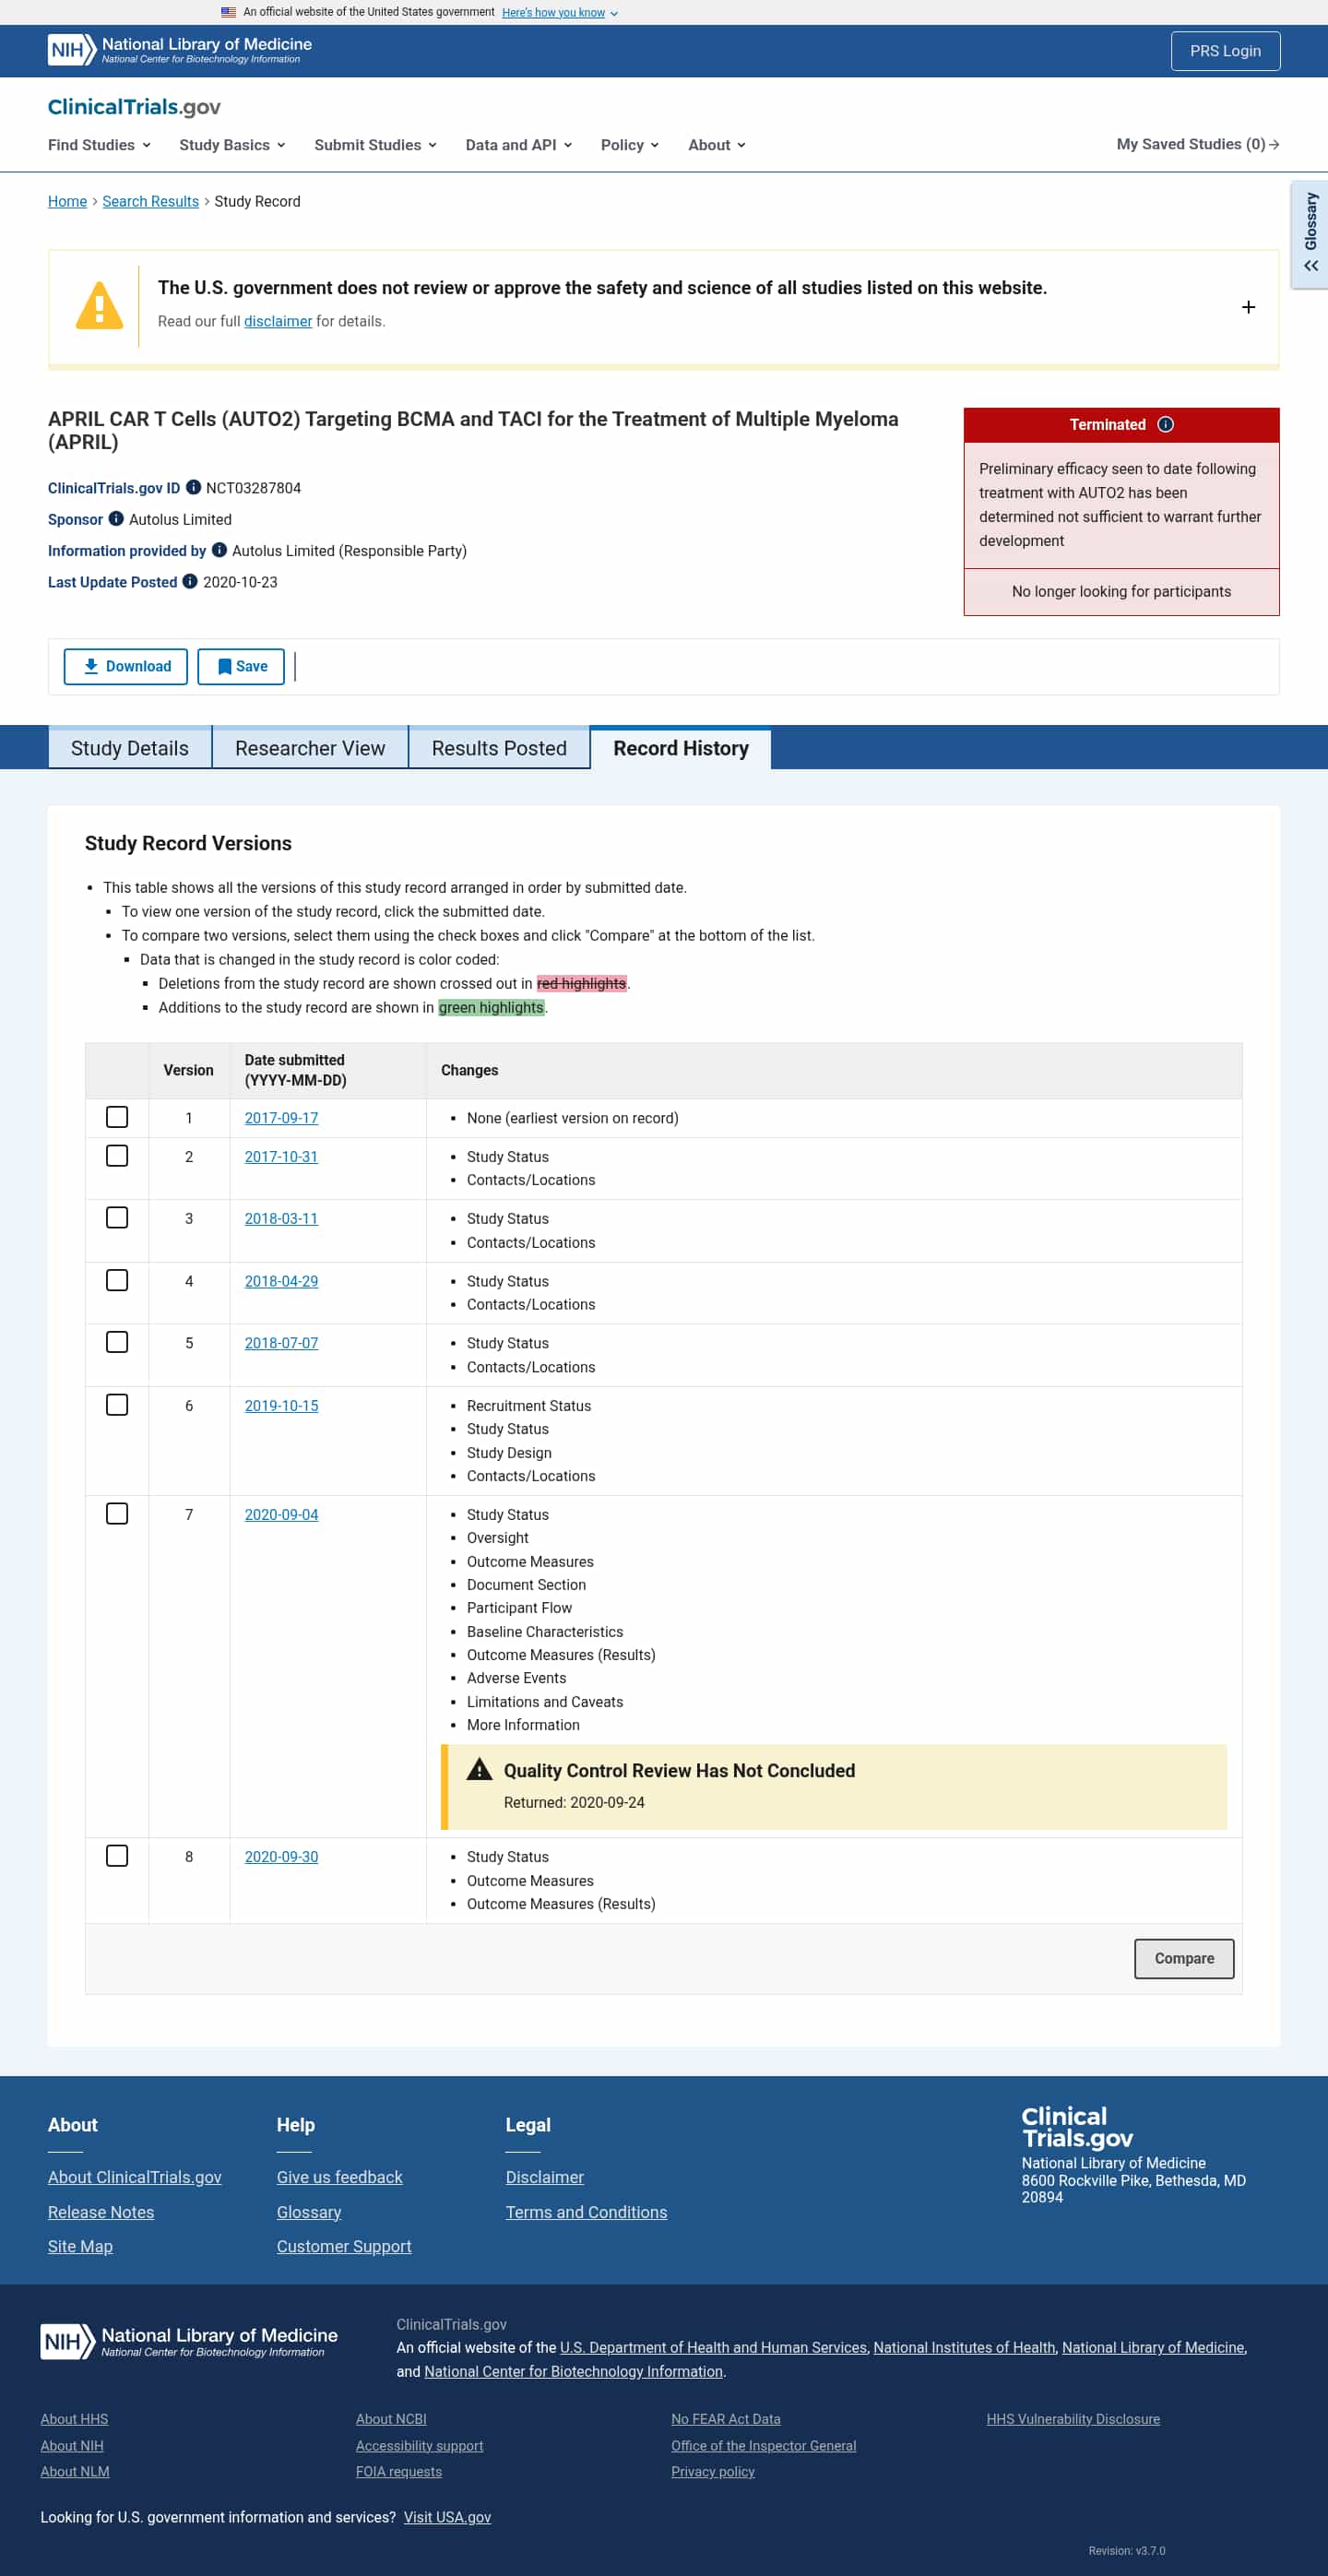Click the info icon beside Last Update Posted
Image resolution: width=1328 pixels, height=2576 pixels.
(190, 582)
